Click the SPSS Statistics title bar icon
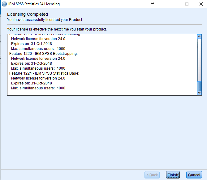 4,4
